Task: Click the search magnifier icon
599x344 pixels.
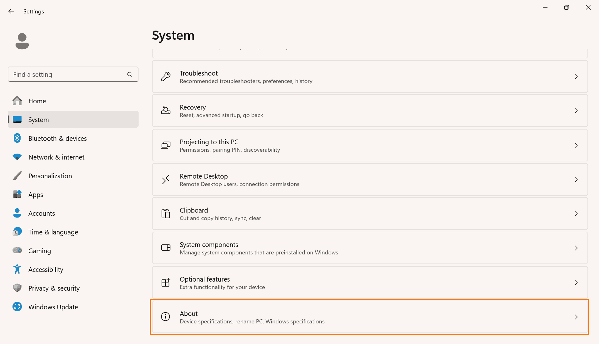Action: pyautogui.click(x=130, y=75)
